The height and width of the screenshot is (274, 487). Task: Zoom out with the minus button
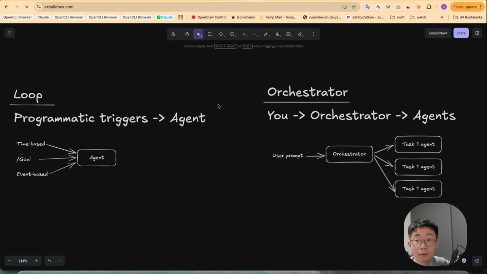coord(10,261)
